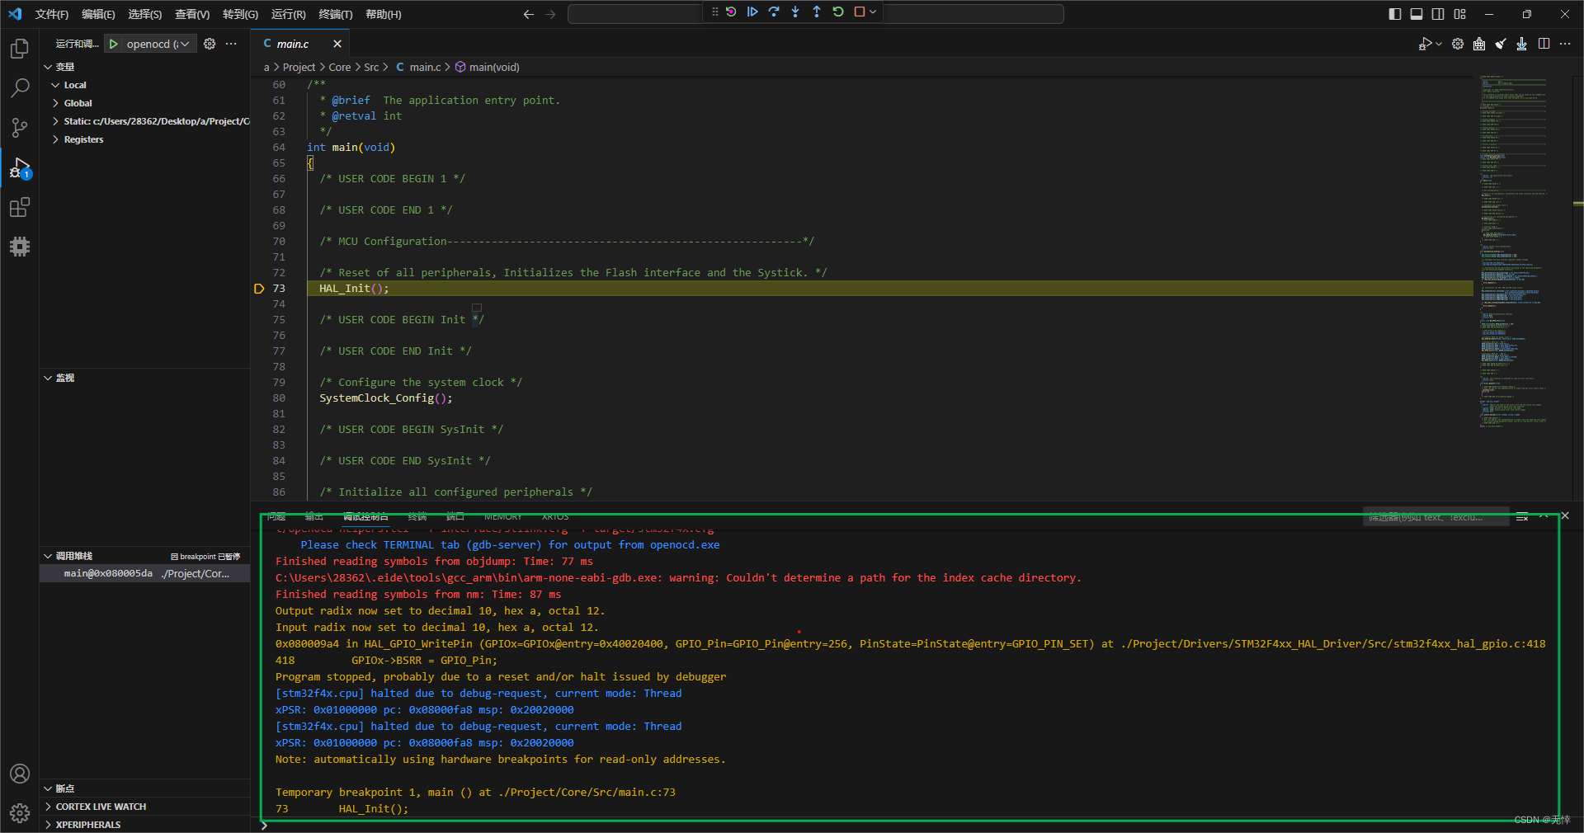Click the Project breadcrumb
The height and width of the screenshot is (833, 1584).
tap(299, 68)
